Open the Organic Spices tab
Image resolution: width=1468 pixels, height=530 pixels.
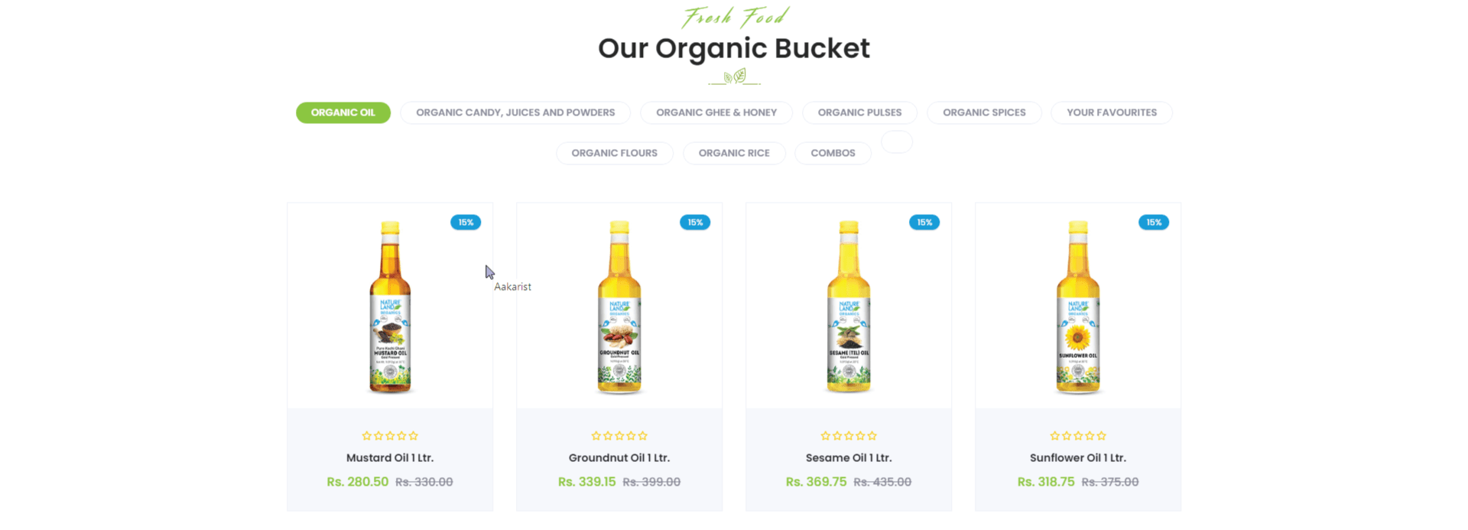[984, 112]
